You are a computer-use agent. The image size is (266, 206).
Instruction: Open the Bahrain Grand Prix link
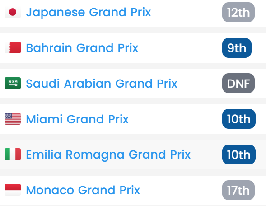click(82, 48)
